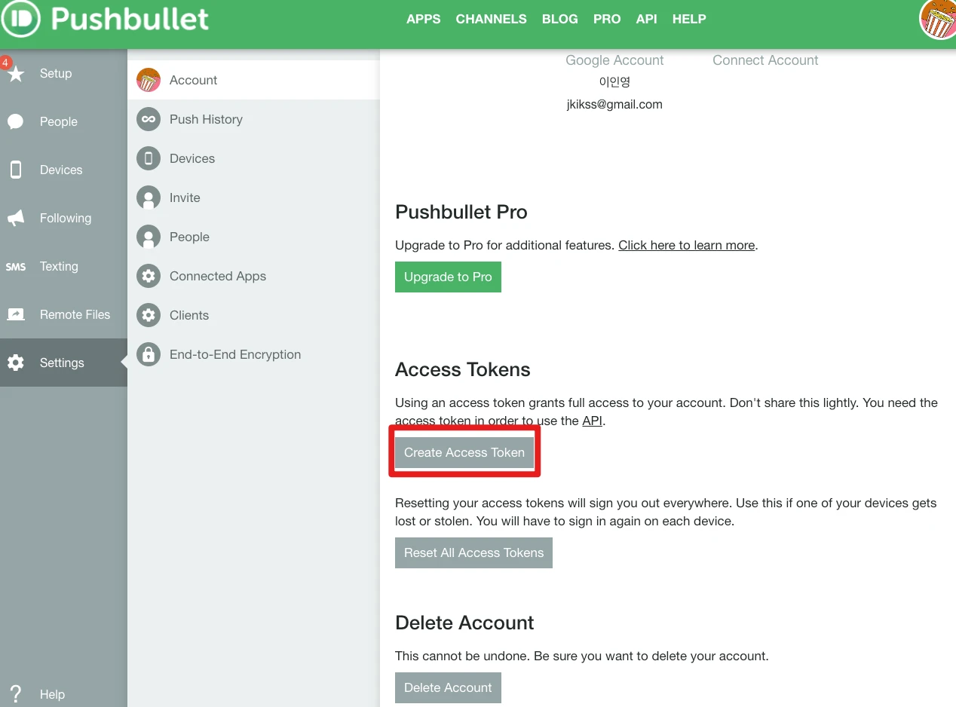Go to the Following section label

[66, 218]
